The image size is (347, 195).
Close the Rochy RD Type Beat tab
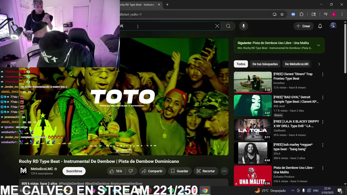click(x=159, y=5)
